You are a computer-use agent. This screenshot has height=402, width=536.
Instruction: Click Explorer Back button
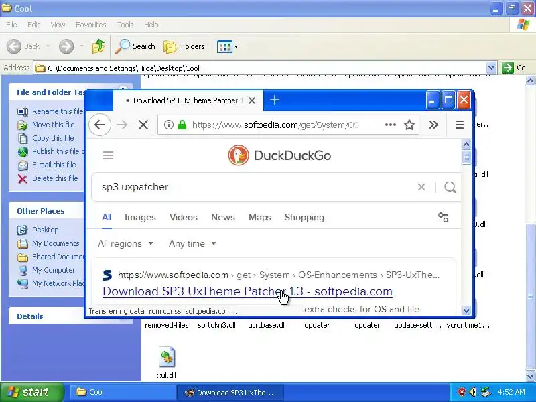[23, 46]
